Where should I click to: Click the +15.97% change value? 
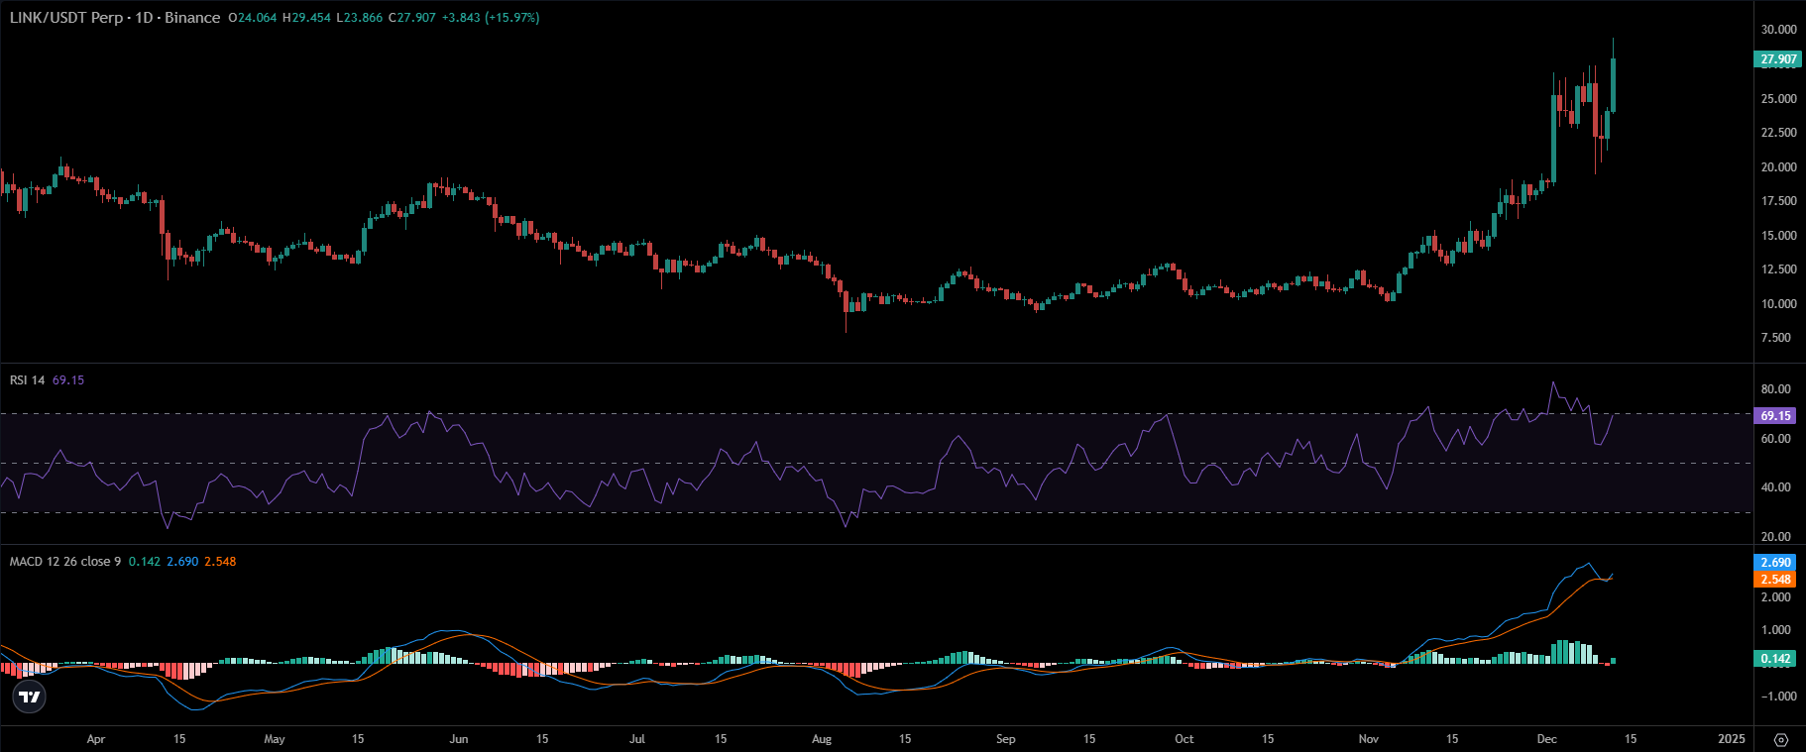[511, 18]
